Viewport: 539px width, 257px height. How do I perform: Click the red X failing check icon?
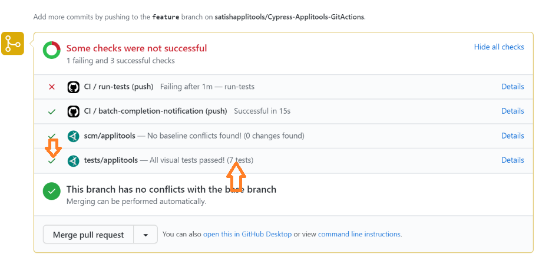point(52,87)
